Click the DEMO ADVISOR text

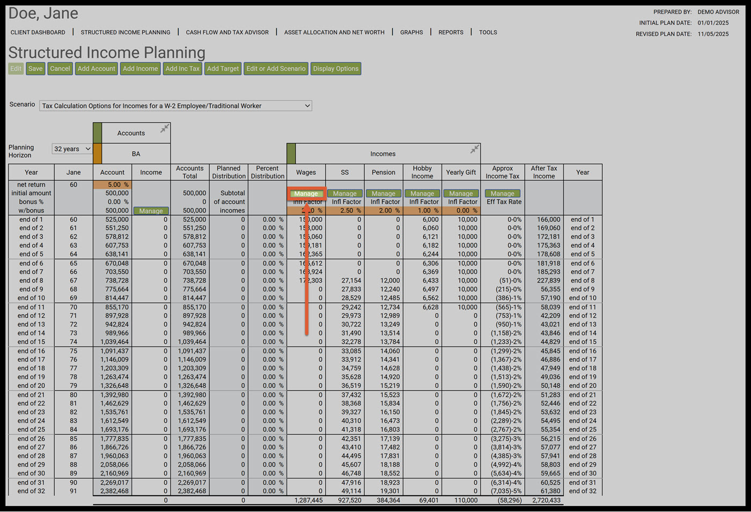pyautogui.click(x=718, y=12)
